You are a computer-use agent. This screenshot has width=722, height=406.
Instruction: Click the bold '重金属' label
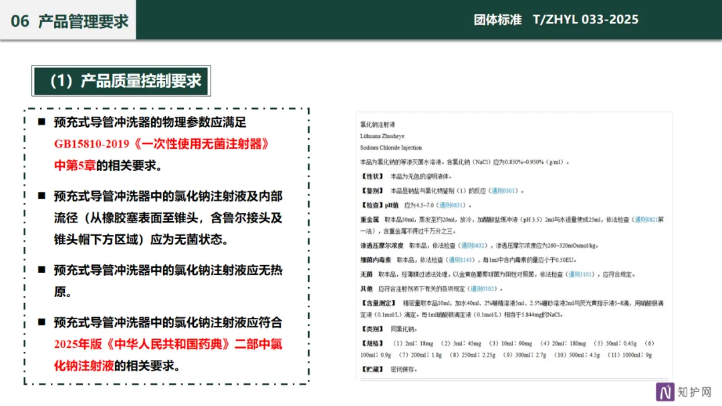pyautogui.click(x=369, y=220)
